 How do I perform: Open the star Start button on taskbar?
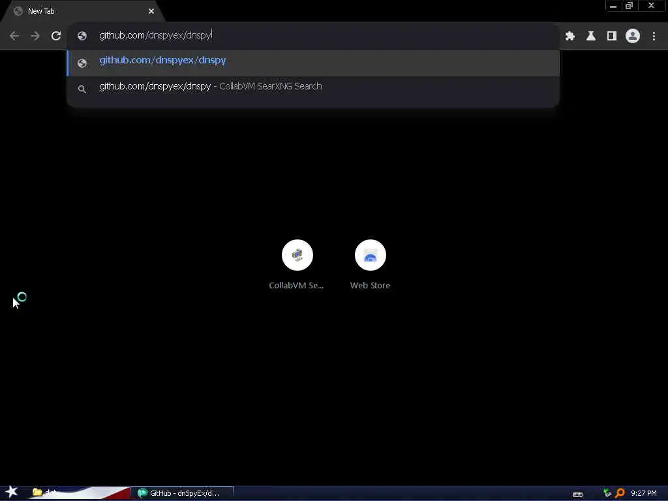click(12, 492)
